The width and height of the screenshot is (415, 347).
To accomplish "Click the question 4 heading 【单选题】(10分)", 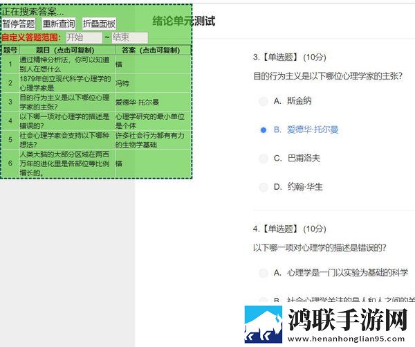I will 290,229.
